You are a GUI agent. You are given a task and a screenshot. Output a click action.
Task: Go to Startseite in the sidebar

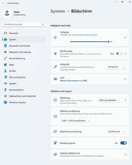click(24, 33)
